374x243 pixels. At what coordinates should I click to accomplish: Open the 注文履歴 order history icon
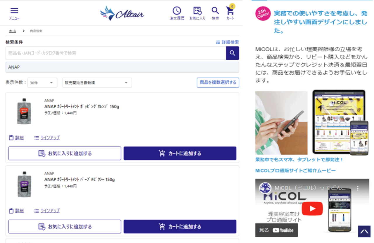(x=176, y=12)
